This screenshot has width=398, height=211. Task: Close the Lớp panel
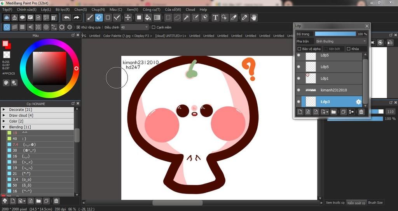pos(367,26)
